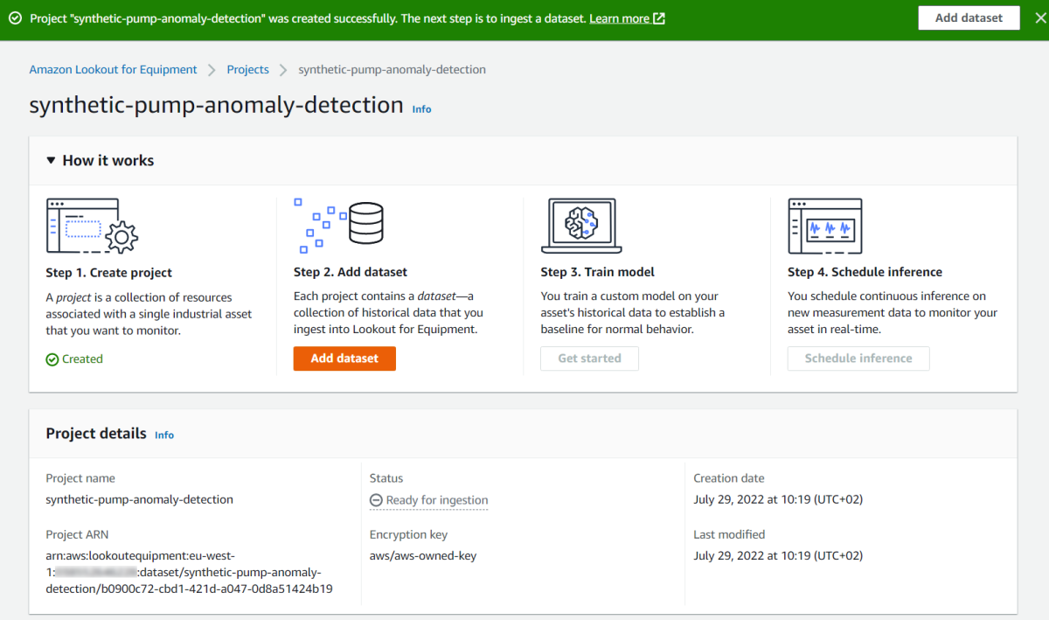Click the synthetic-pump-anomaly-detection page title
The width and height of the screenshot is (1049, 620).
(217, 105)
